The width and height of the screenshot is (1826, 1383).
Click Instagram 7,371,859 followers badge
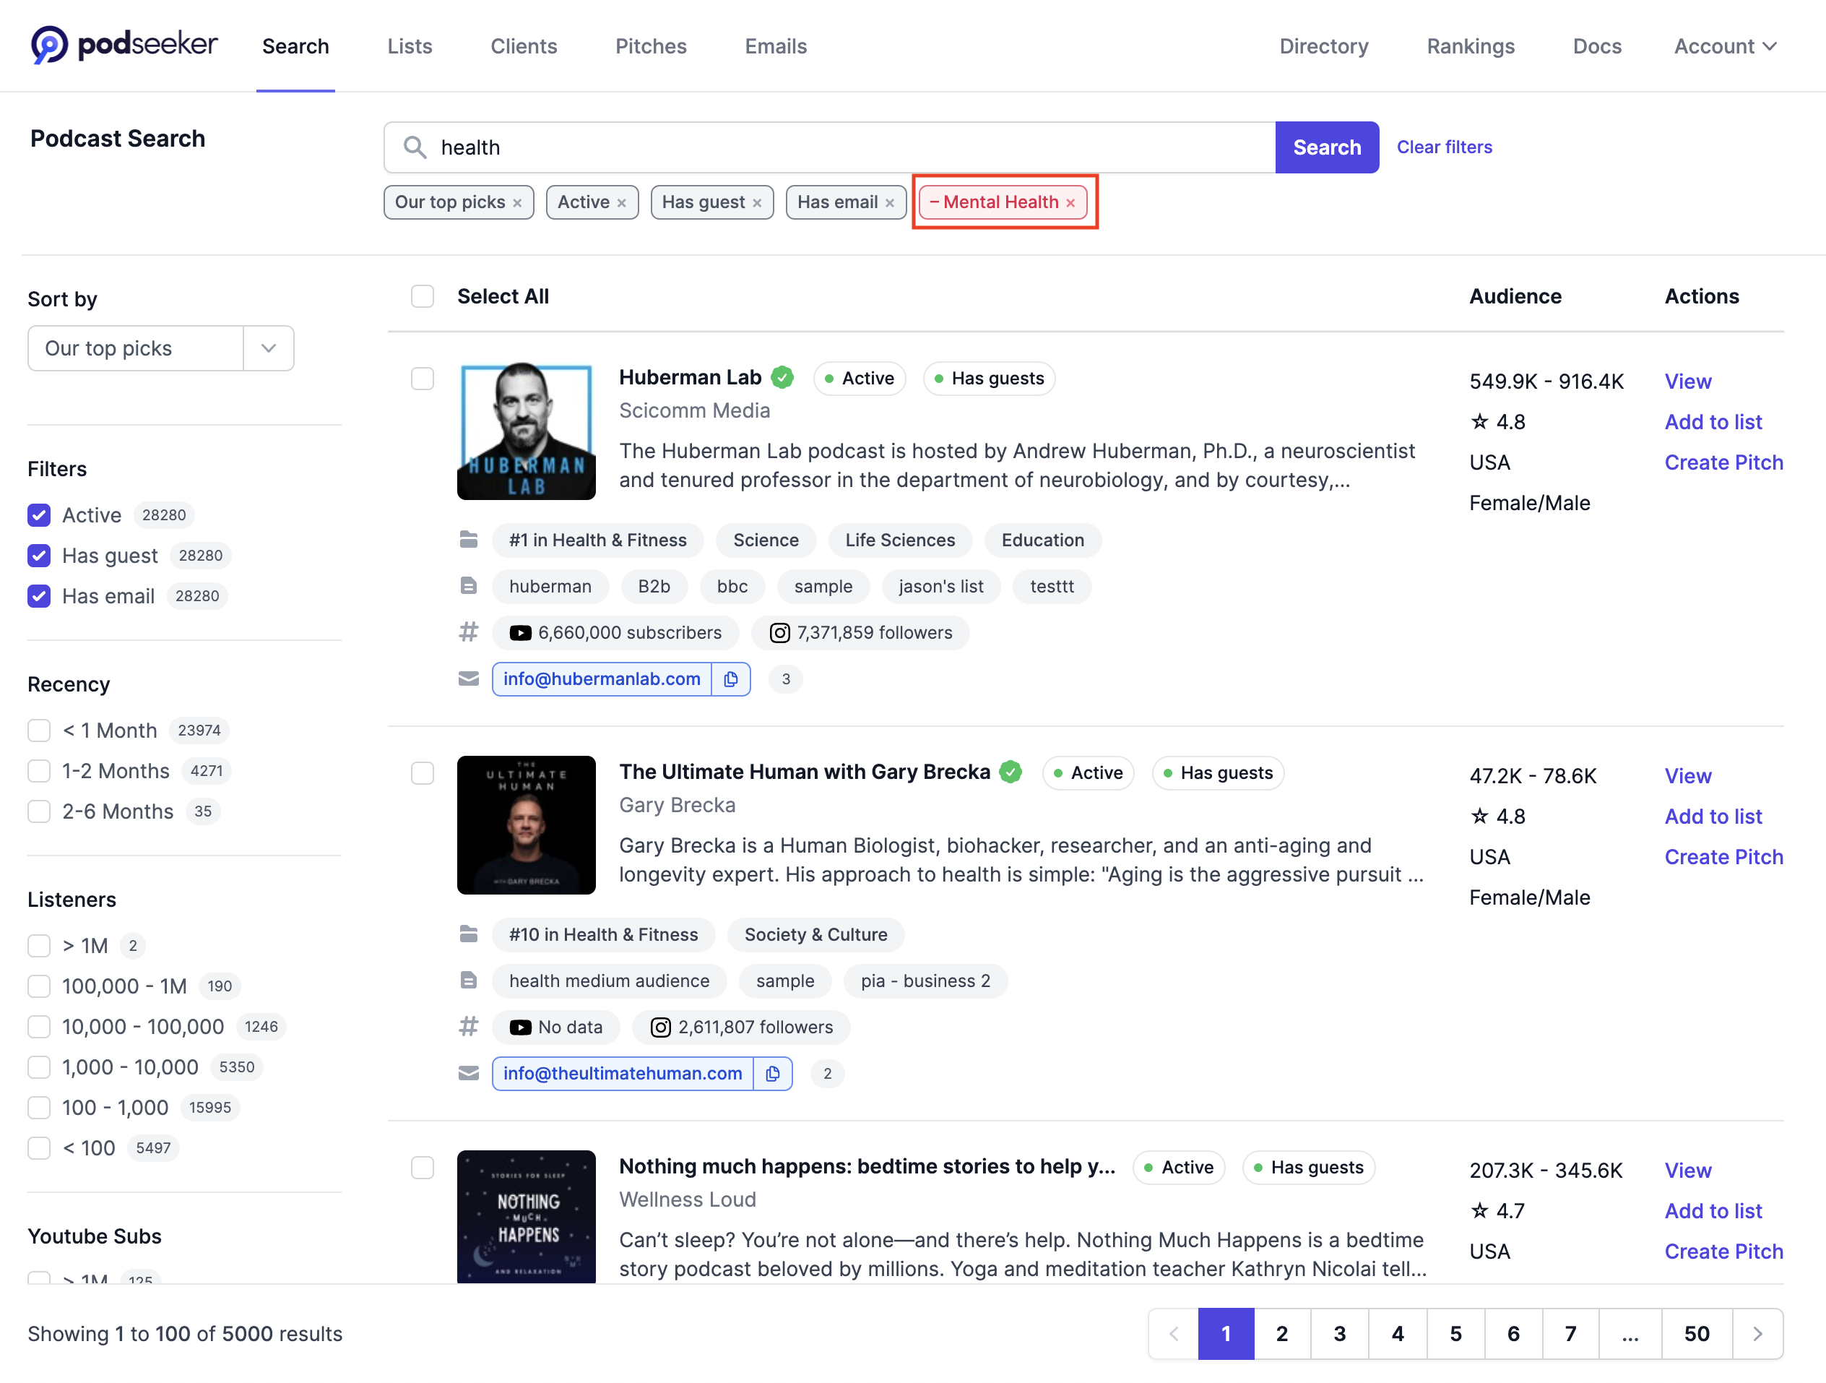coord(860,632)
